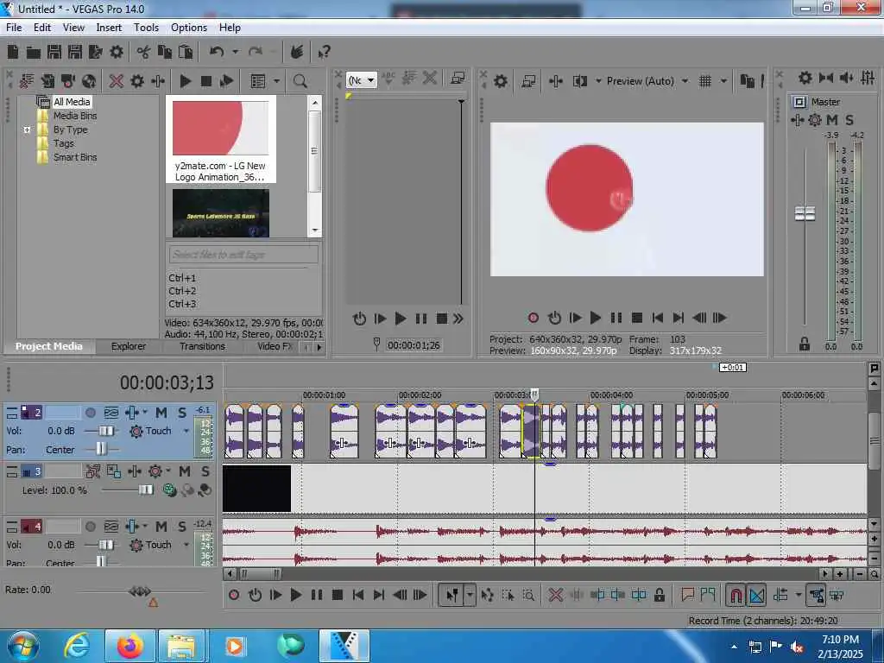Play timeline from the transport bar
Screen dimensions: 884x663
295,595
